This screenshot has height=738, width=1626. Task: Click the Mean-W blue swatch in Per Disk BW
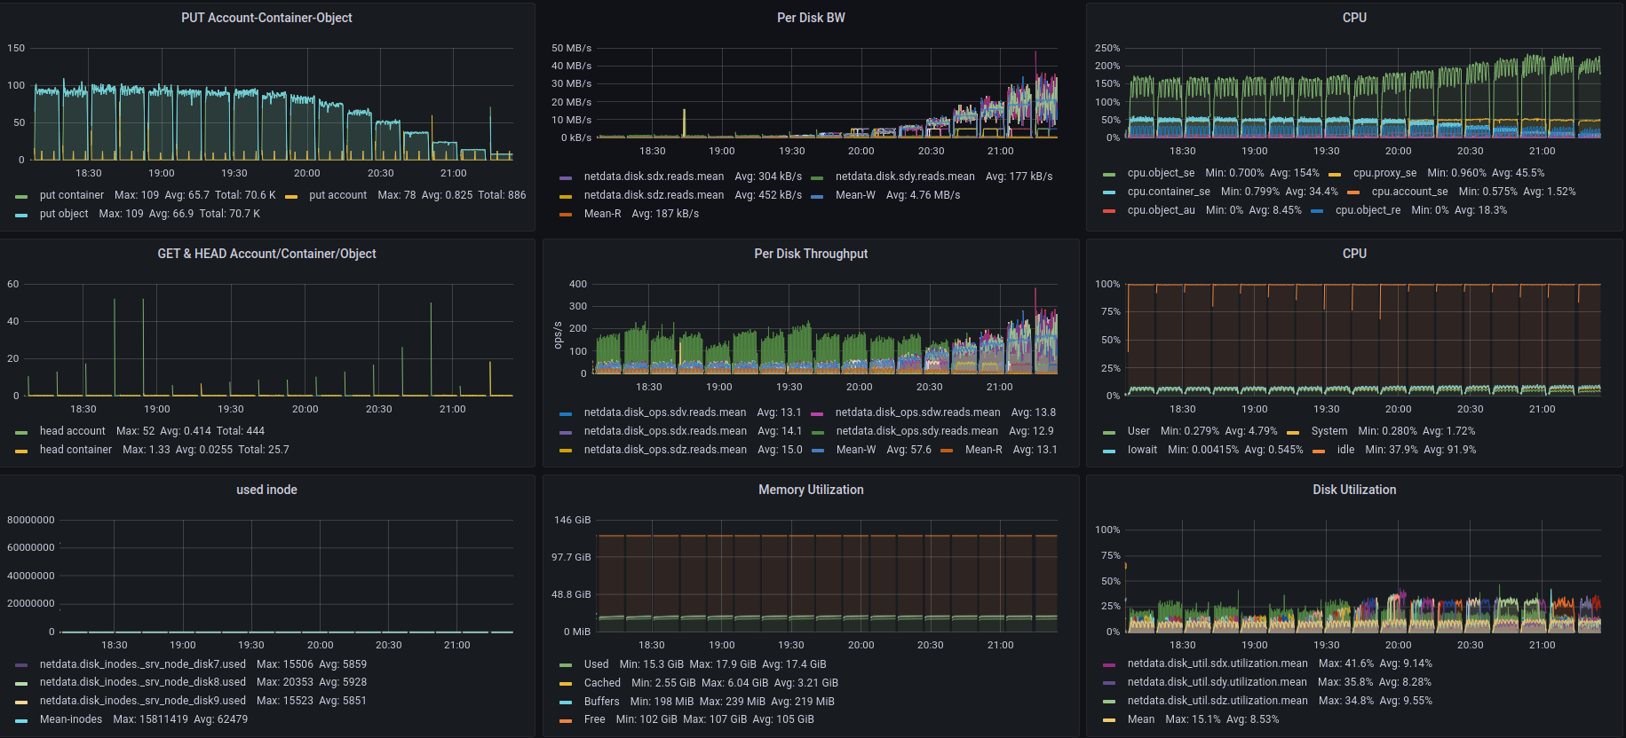click(x=817, y=196)
